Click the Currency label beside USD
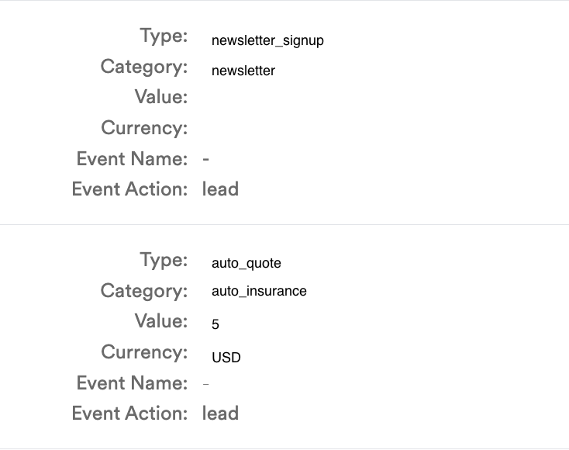Screen dimensions: 569x450 click(x=144, y=352)
